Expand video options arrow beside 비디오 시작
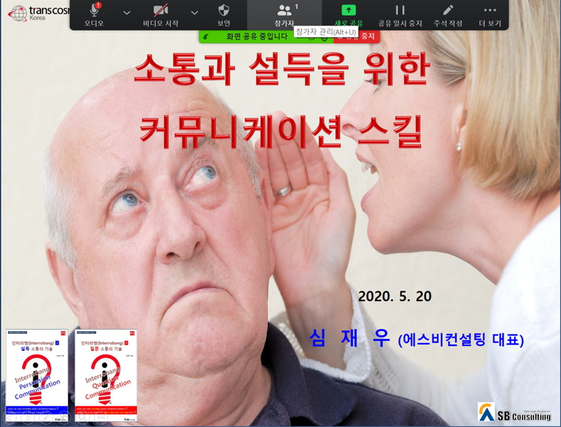561x427 pixels. [195, 13]
